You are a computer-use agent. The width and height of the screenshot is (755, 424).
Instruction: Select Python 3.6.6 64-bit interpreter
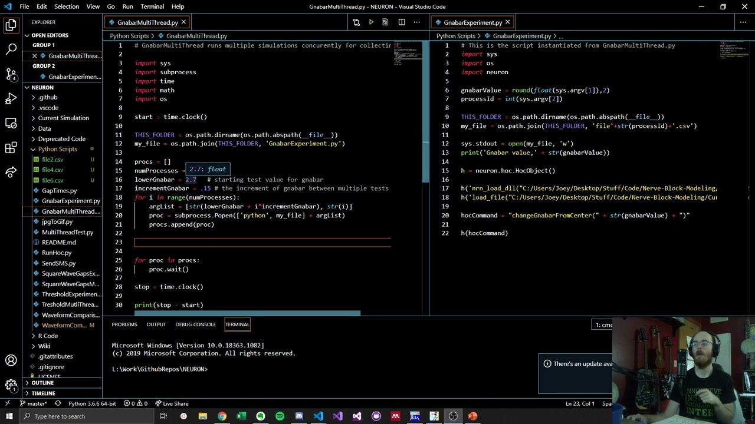(x=92, y=403)
